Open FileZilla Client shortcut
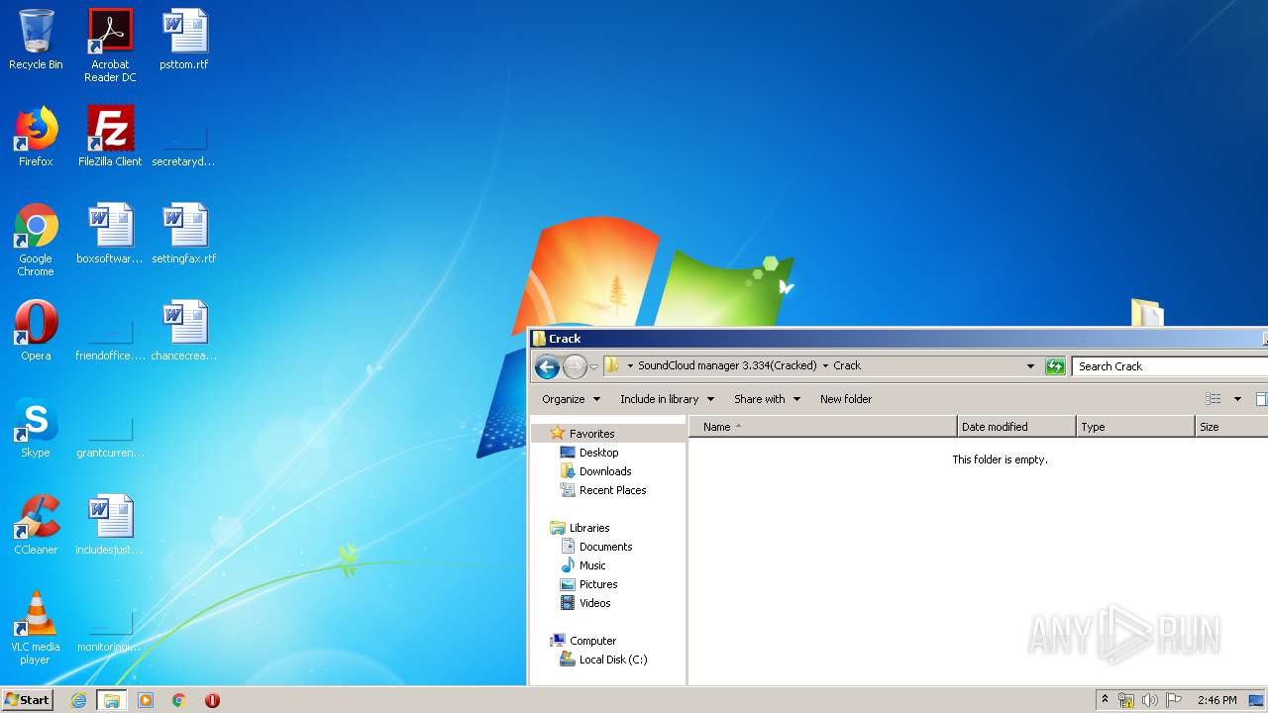Screen dimensions: 1268x713 [x=110, y=137]
